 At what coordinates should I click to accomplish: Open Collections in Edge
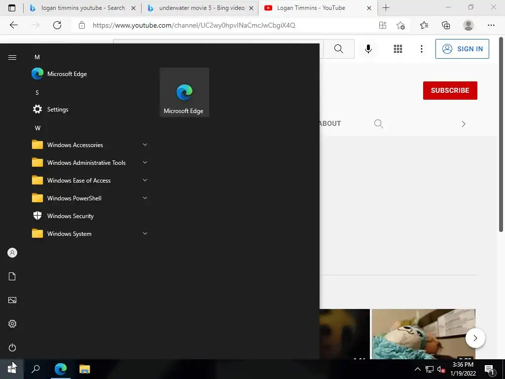point(446,25)
